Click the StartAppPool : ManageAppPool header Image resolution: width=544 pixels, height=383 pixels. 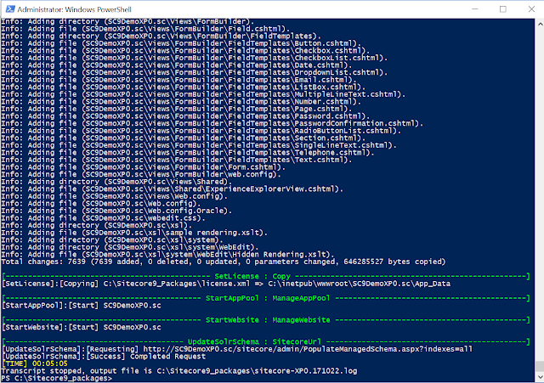(267, 298)
